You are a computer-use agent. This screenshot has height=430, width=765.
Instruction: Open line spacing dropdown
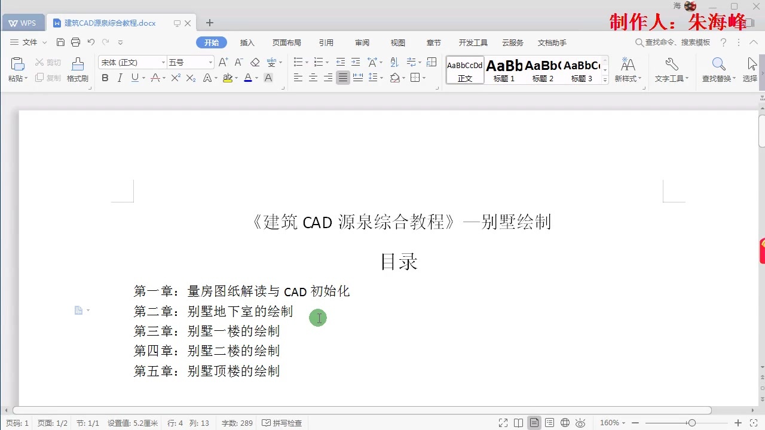point(381,78)
